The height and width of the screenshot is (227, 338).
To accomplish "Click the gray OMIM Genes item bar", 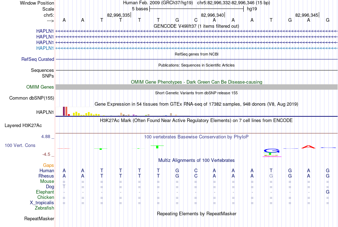I will tap(196, 87).
